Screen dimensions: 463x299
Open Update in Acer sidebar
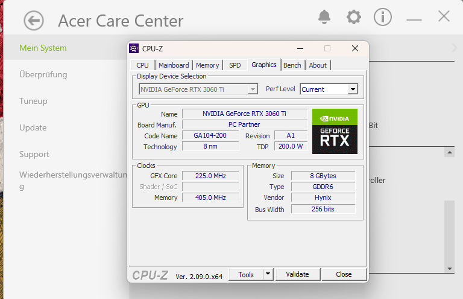(x=33, y=128)
